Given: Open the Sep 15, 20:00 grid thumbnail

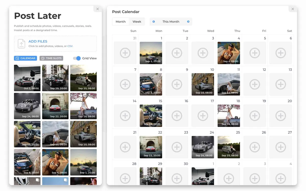Looking at the screenshot, I should coord(27,134).
